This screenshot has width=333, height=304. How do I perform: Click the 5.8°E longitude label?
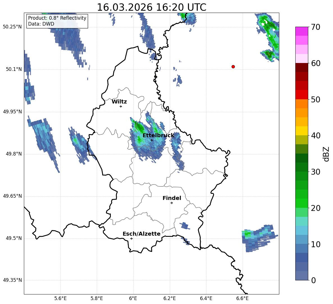coord(97,298)
